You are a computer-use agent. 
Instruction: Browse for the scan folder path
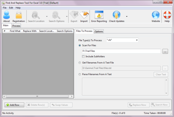tap(165, 51)
